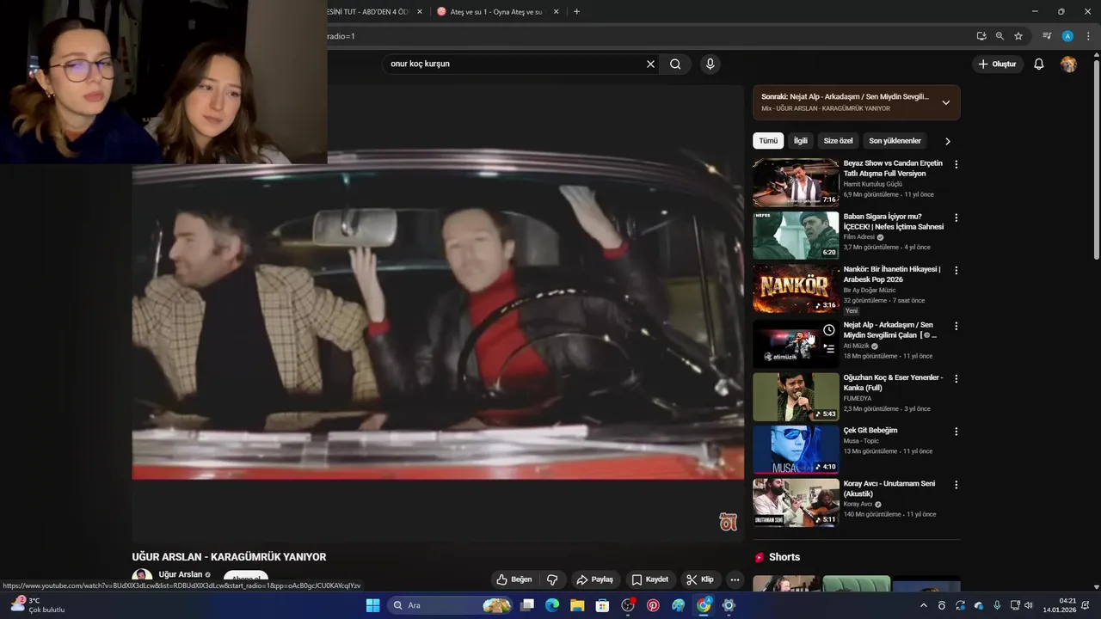Open options for Kanka video
Image resolution: width=1101 pixels, height=619 pixels.
click(x=956, y=378)
